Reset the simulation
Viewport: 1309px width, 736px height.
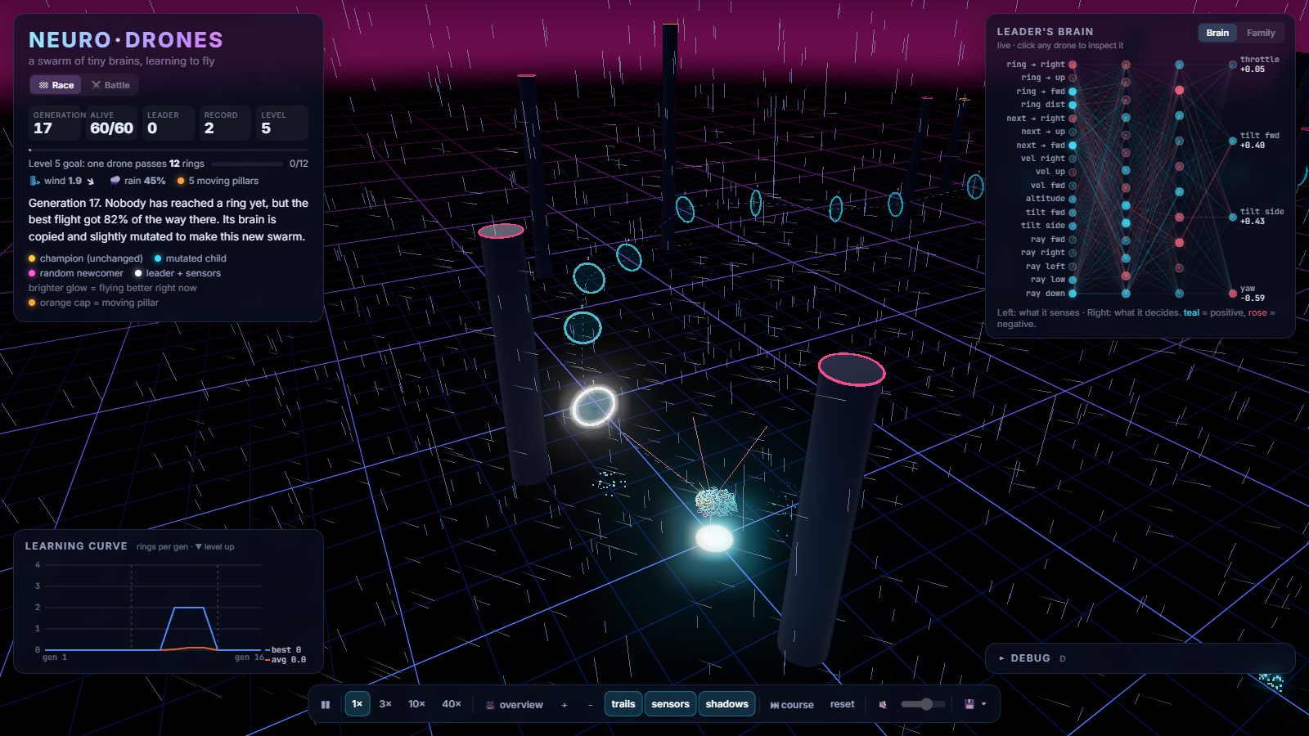click(x=842, y=704)
